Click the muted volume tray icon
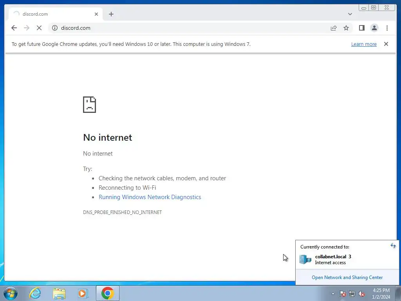This screenshot has height=301, width=401. click(x=361, y=294)
